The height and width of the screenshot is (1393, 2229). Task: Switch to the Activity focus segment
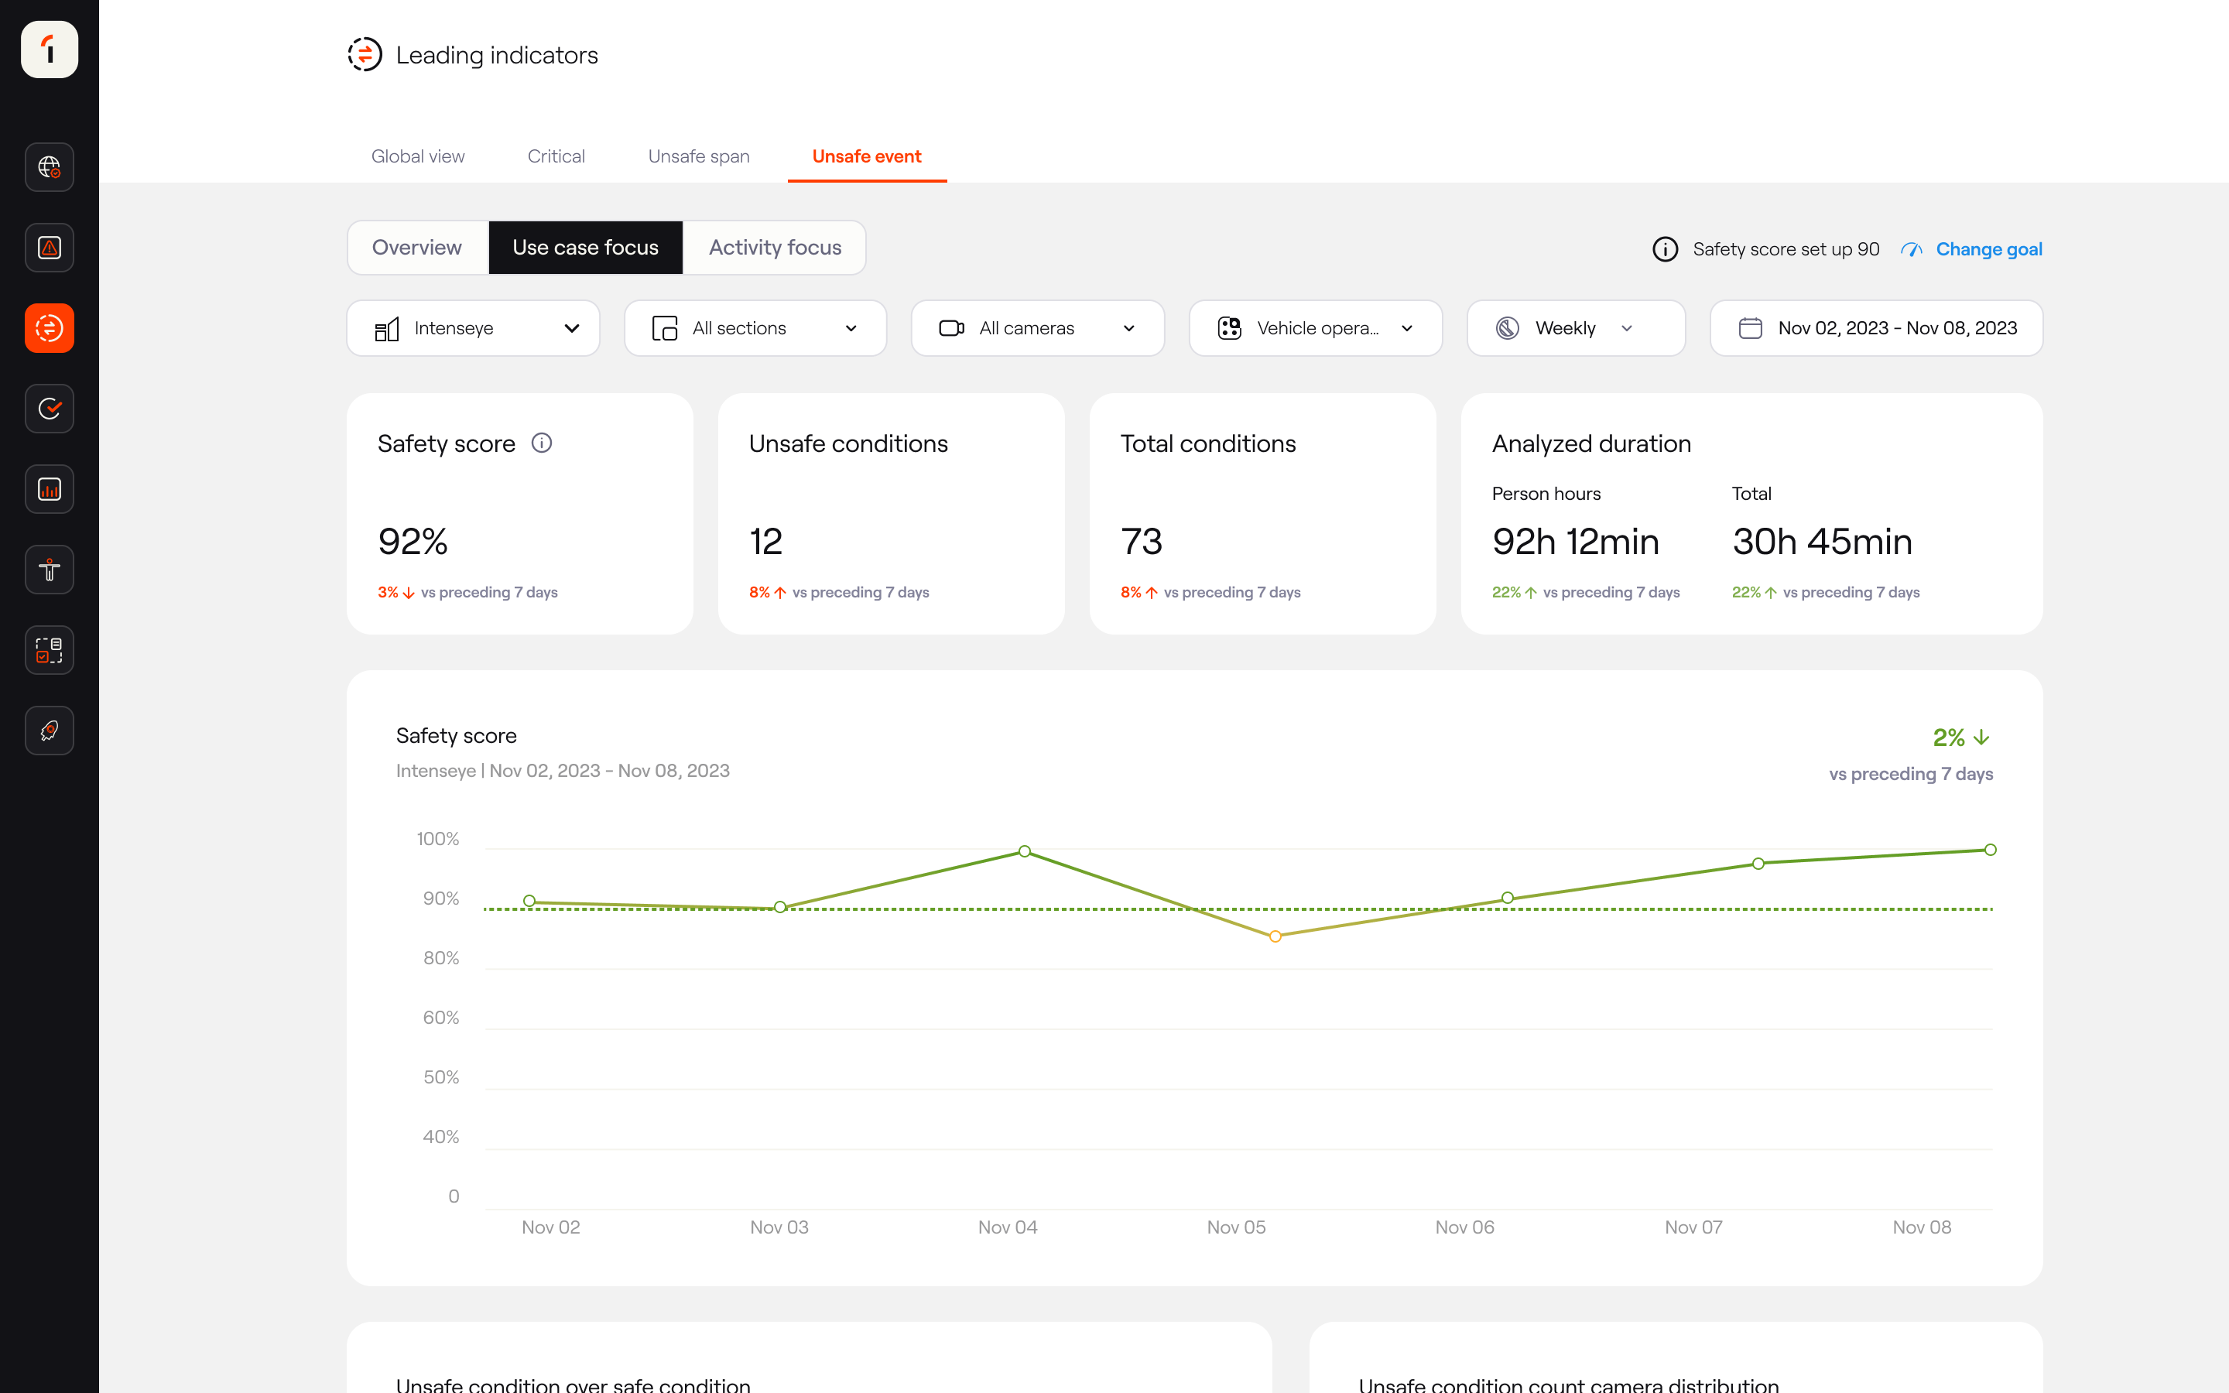[x=775, y=248]
